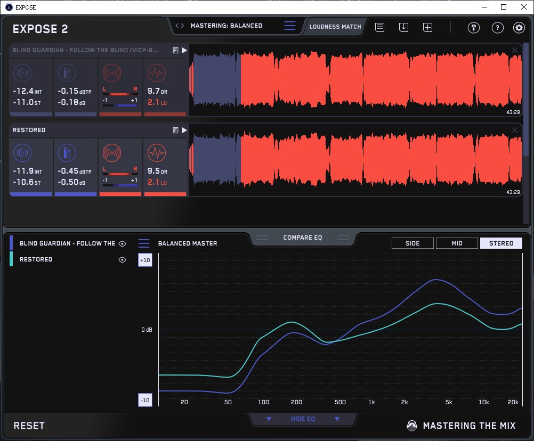Open file icon on Restored track header
Image resolution: width=534 pixels, height=441 pixels.
[175, 130]
